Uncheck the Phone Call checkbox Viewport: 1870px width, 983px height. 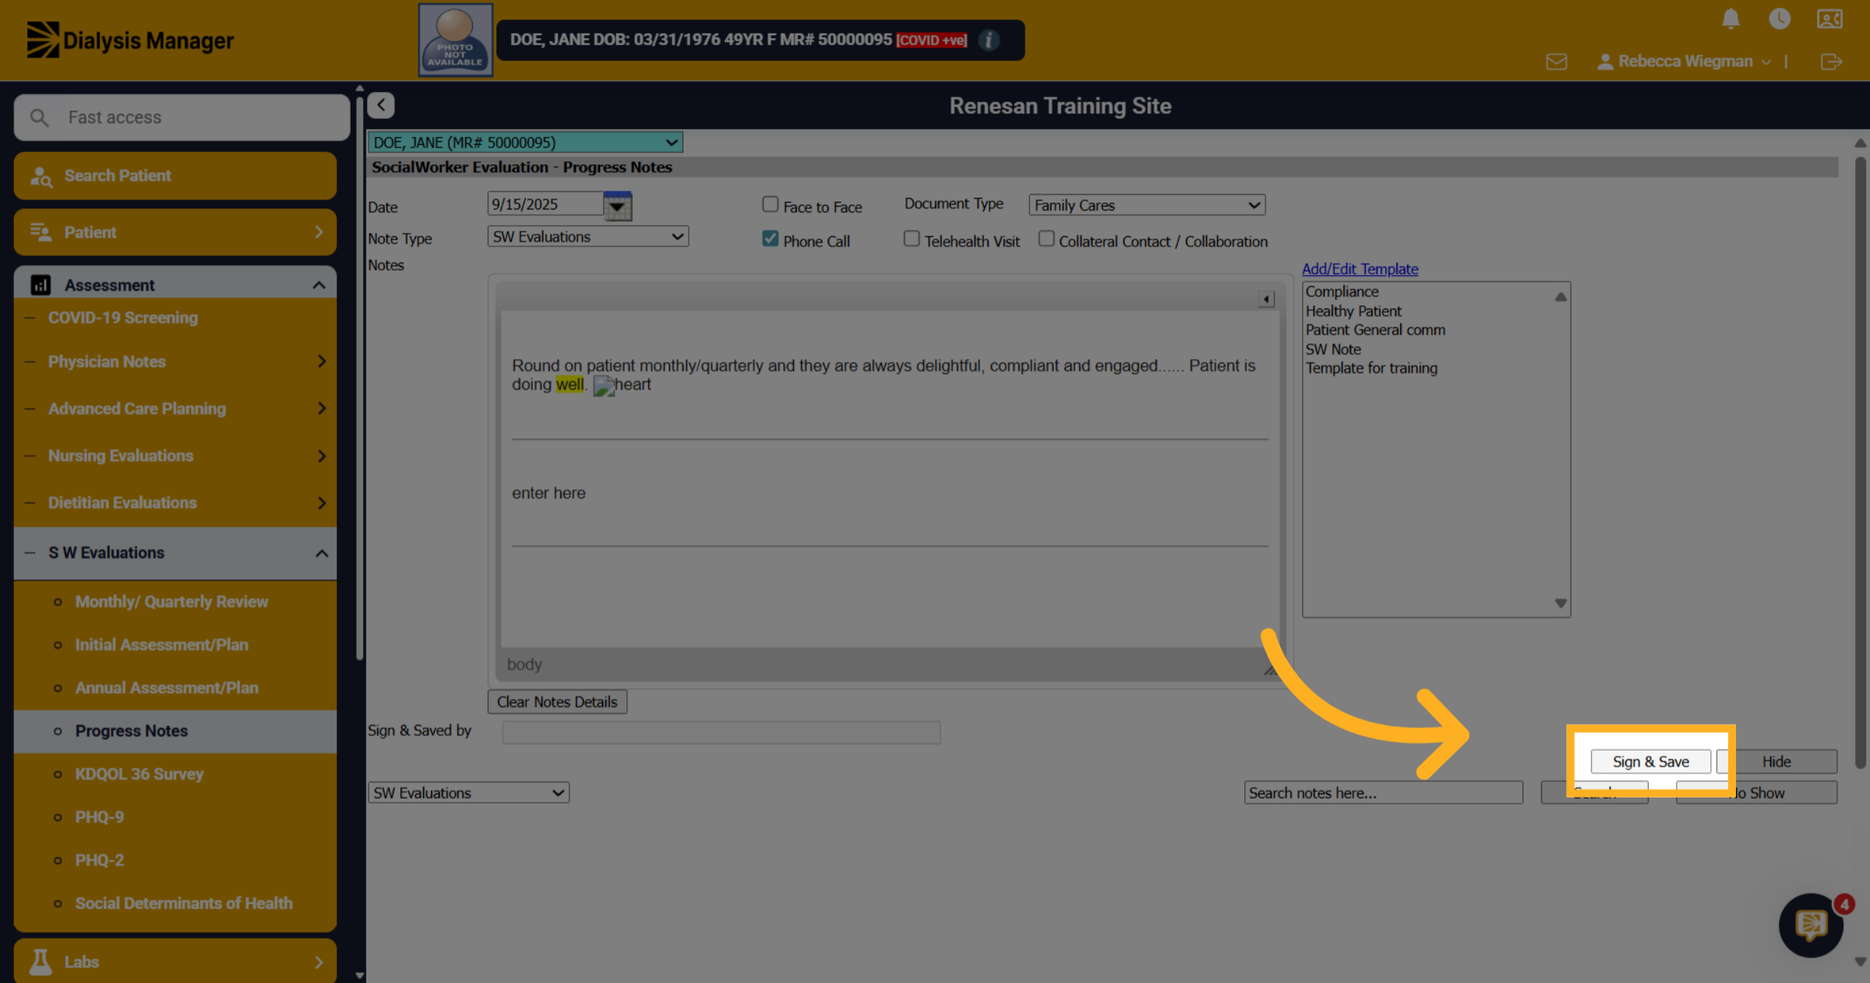770,238
